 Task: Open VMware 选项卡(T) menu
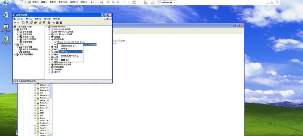[74, 2]
